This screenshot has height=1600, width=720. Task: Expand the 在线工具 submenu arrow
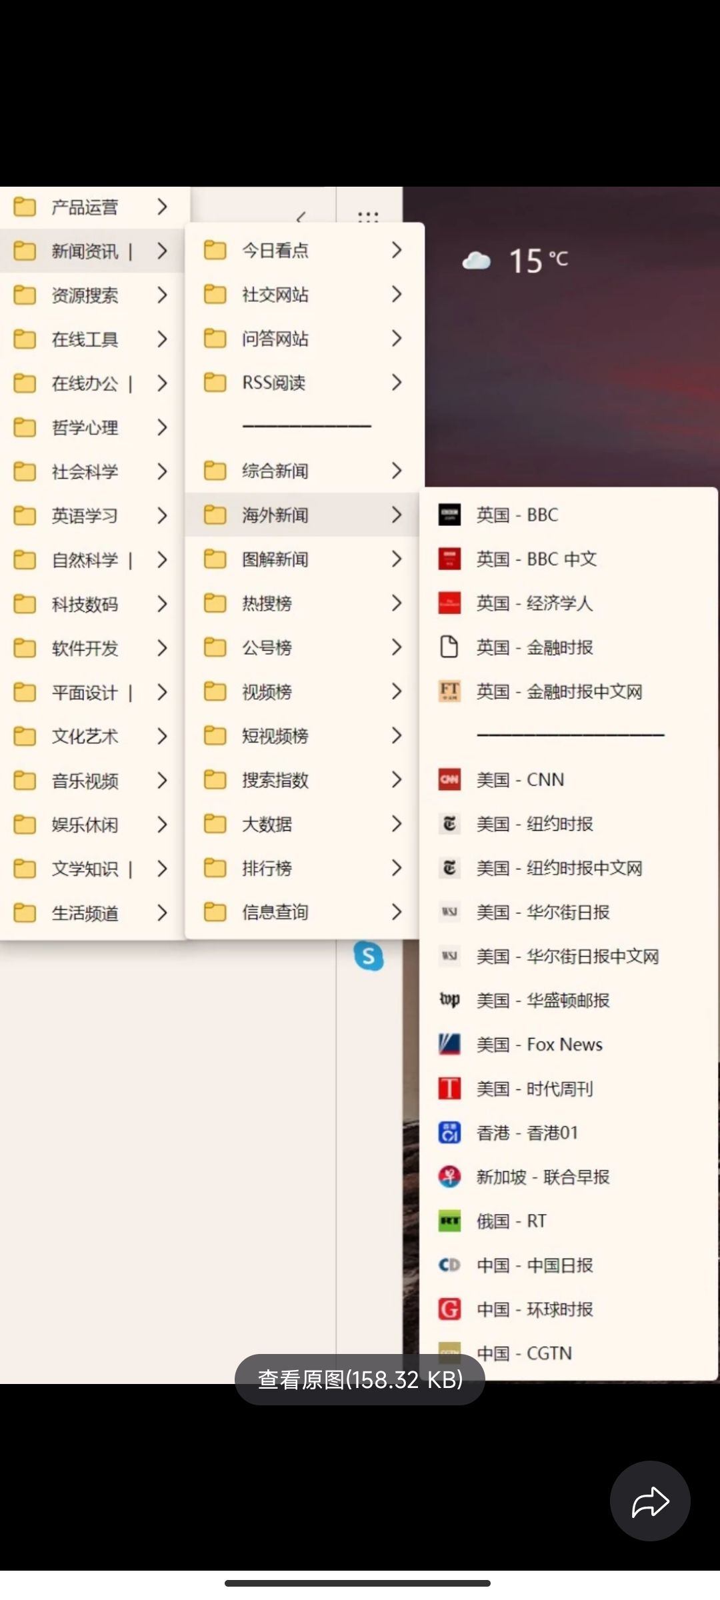click(161, 339)
